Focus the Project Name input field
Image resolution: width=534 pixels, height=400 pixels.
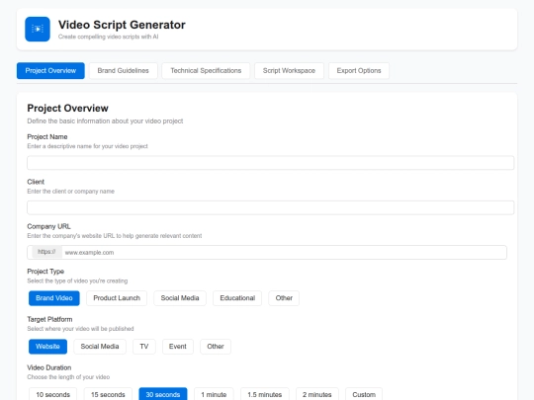(270, 163)
